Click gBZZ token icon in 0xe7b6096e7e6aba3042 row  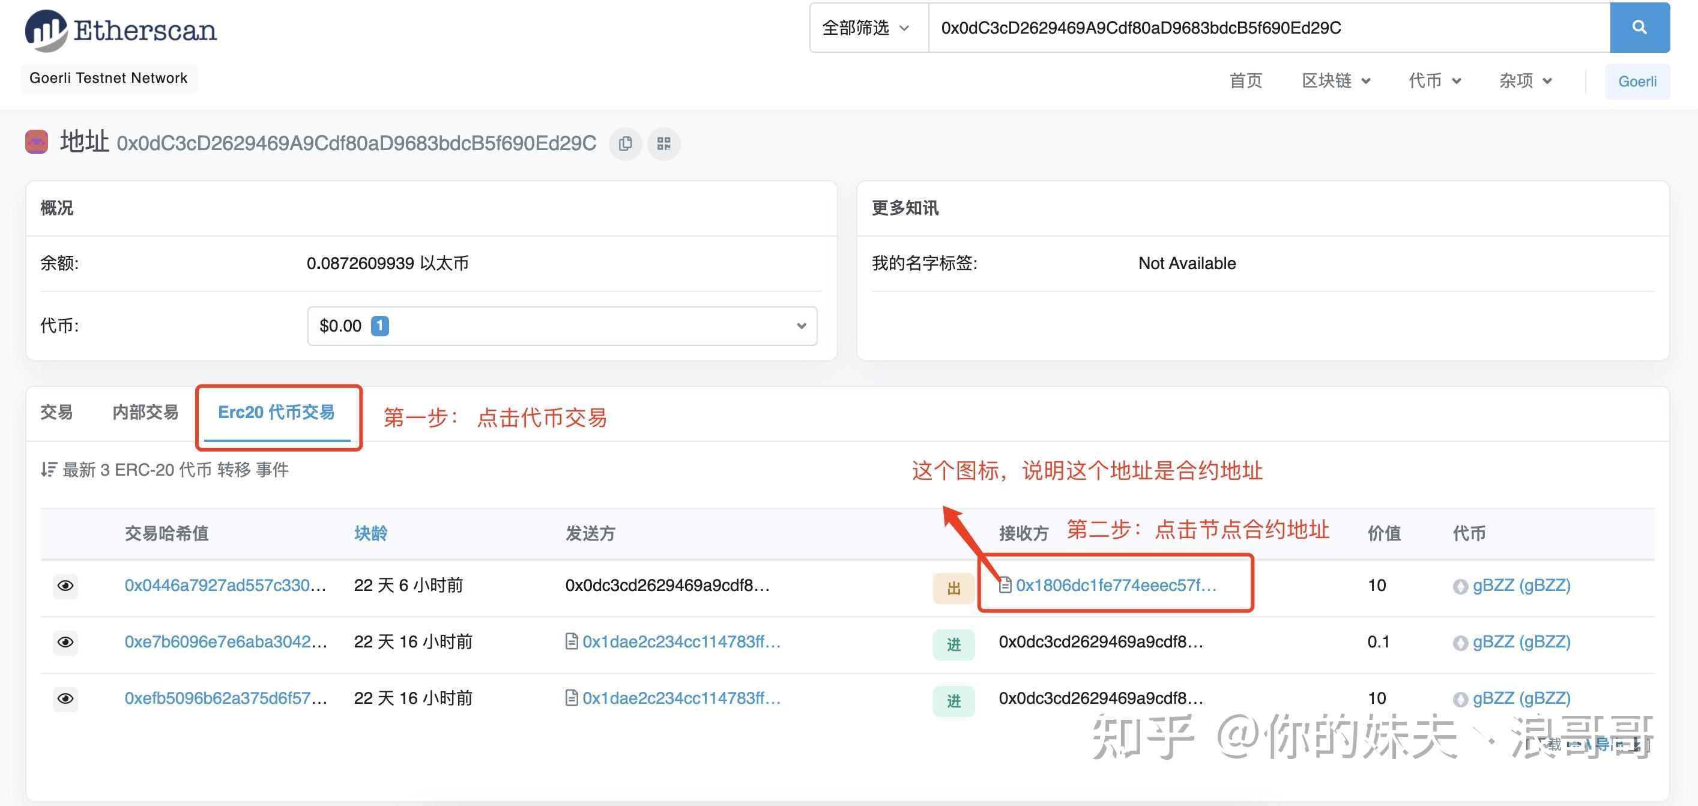(1461, 643)
